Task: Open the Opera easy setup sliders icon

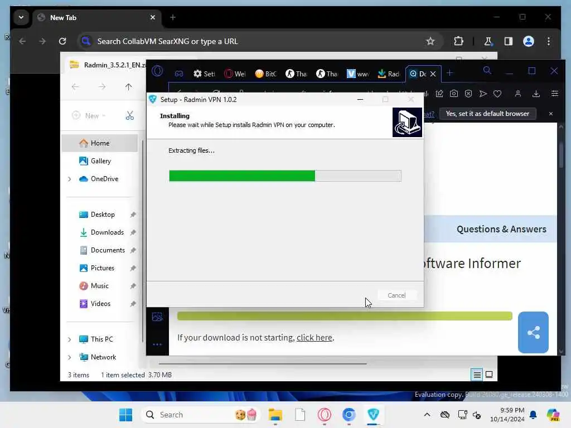Action: [x=555, y=94]
